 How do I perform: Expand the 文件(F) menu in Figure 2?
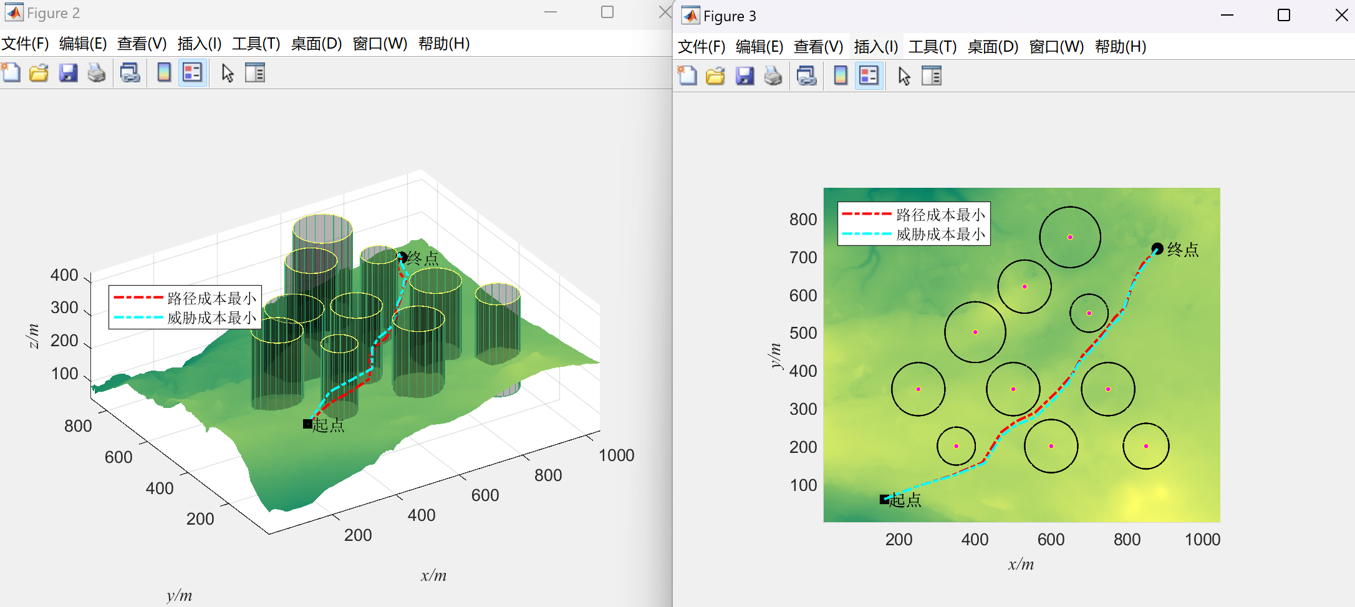25,44
